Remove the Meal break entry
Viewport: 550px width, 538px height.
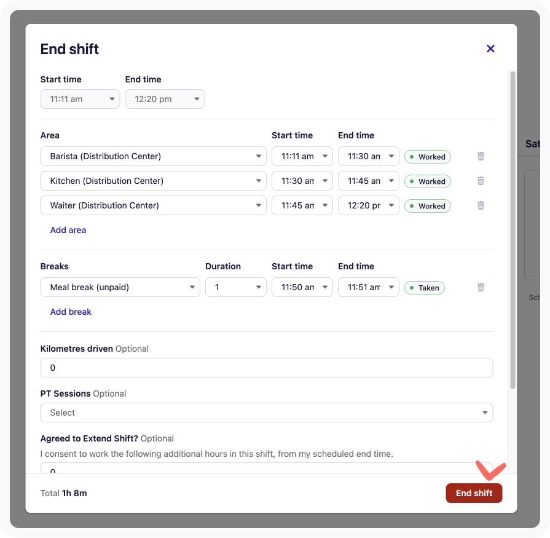click(x=481, y=287)
